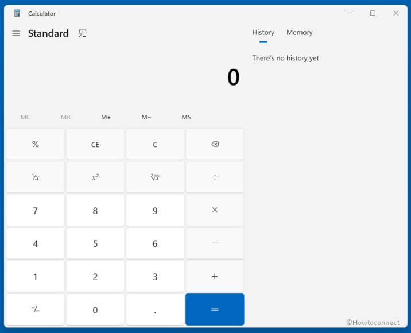This screenshot has width=411, height=333.
Task: Toggle the plus/minus sign key
Action: [x=36, y=309]
